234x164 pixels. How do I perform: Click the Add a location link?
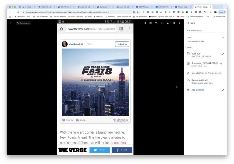[198, 90]
